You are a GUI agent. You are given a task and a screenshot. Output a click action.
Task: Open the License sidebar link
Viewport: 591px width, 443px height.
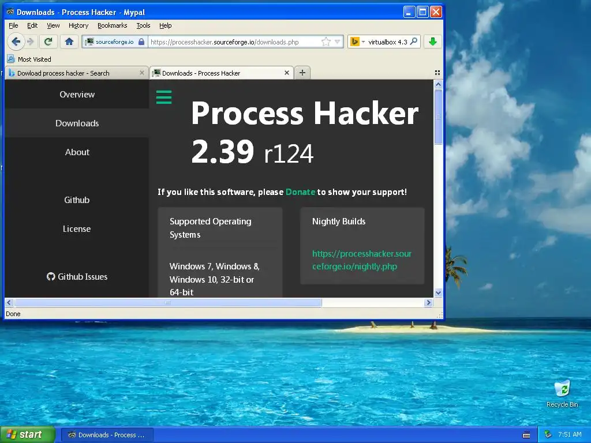tap(77, 229)
